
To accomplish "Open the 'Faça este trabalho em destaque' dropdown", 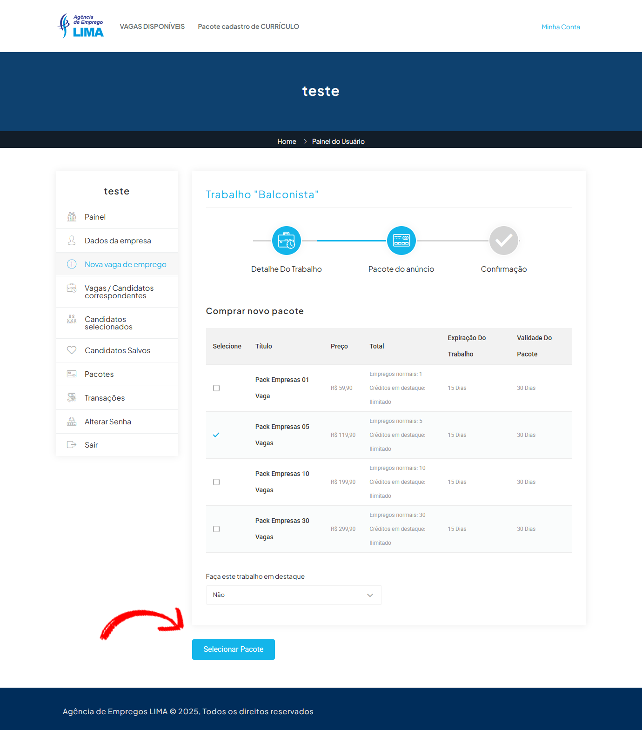I will [294, 595].
